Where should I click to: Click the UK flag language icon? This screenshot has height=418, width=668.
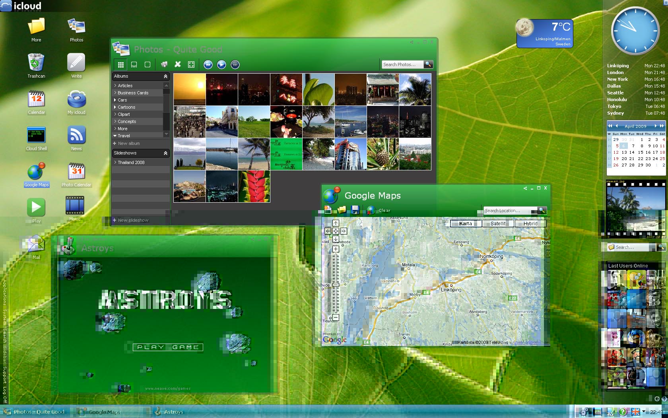click(x=635, y=412)
